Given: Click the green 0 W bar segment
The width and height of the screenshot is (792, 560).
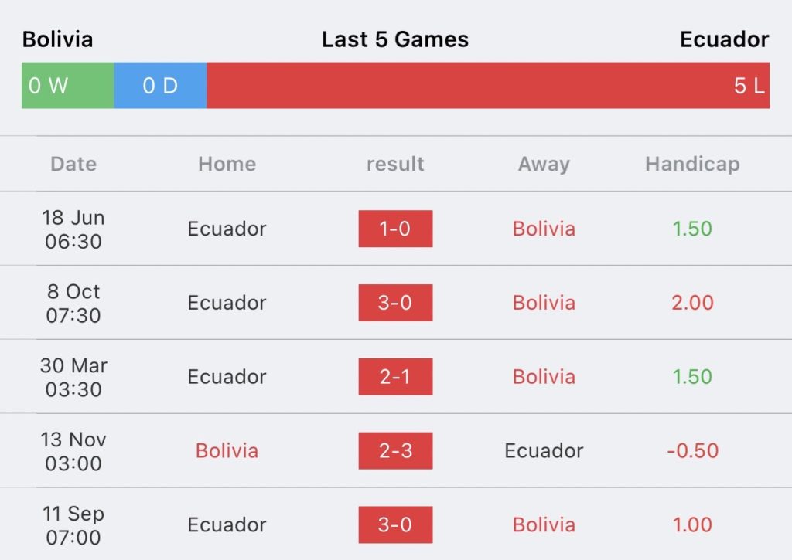Looking at the screenshot, I should [x=68, y=85].
